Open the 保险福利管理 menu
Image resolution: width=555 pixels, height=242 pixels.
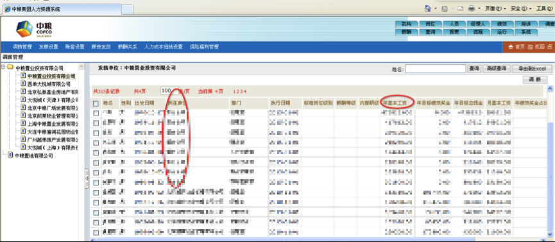[204, 47]
